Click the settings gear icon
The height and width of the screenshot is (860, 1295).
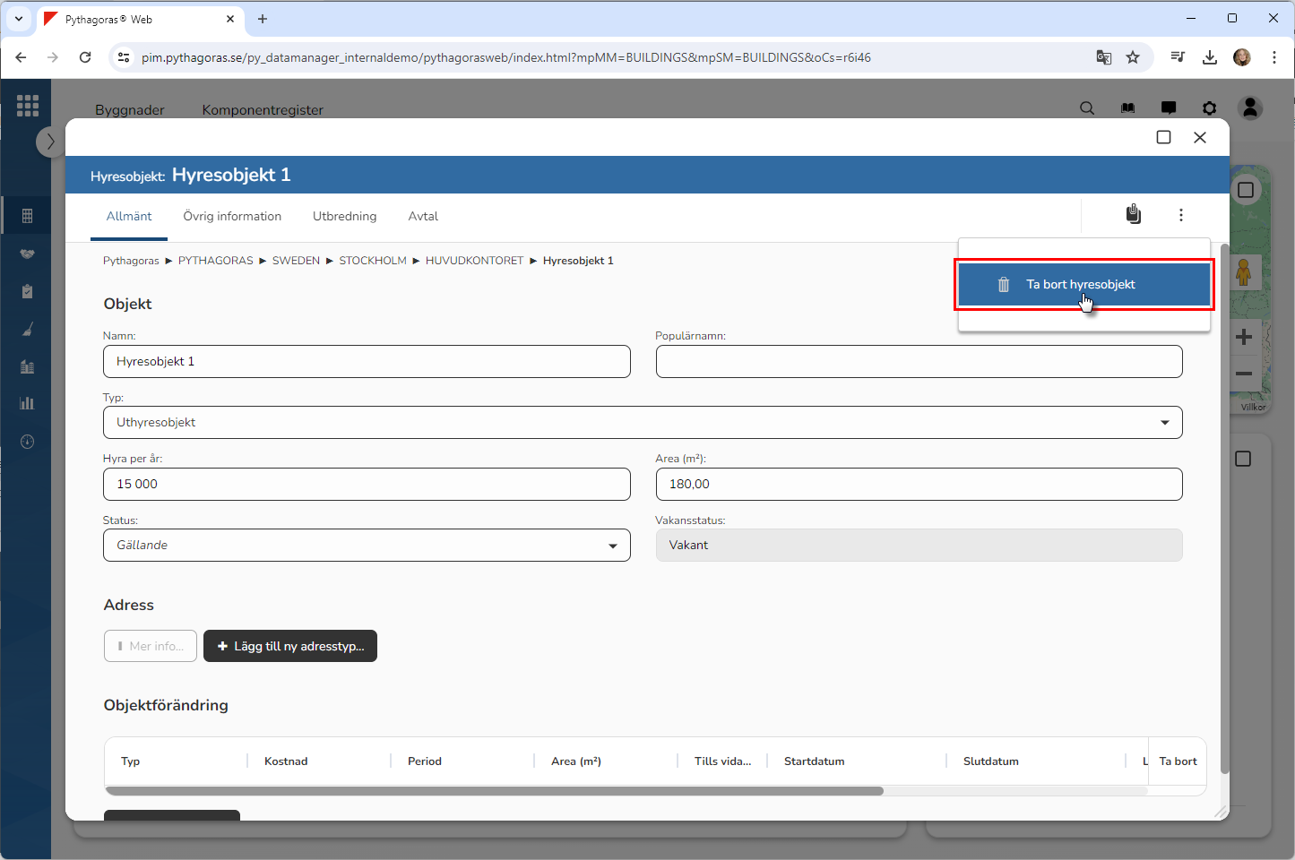tap(1210, 108)
